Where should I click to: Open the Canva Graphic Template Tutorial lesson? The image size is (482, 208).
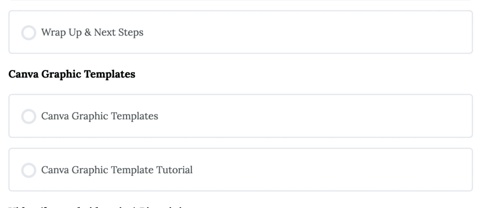[117, 169]
